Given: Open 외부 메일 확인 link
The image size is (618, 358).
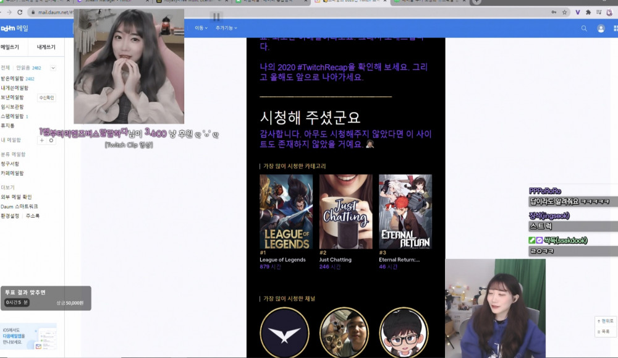Looking at the screenshot, I should [16, 197].
